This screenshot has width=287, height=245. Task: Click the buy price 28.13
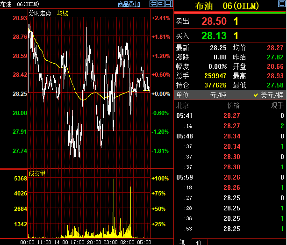click(x=214, y=36)
